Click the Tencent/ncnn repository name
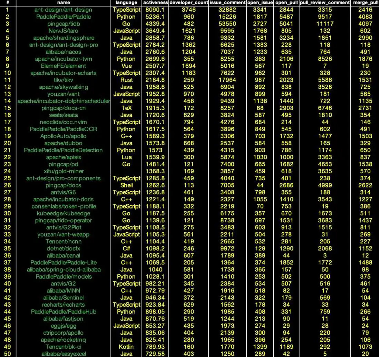The image size is (379, 357). click(x=63, y=241)
